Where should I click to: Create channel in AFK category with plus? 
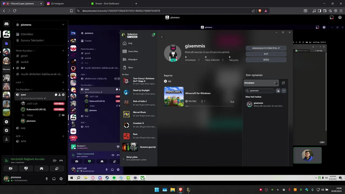point(63,136)
